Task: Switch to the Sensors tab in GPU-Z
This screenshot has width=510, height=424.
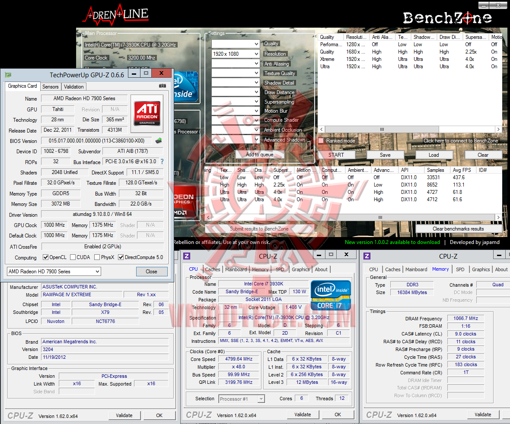Action: 51,87
